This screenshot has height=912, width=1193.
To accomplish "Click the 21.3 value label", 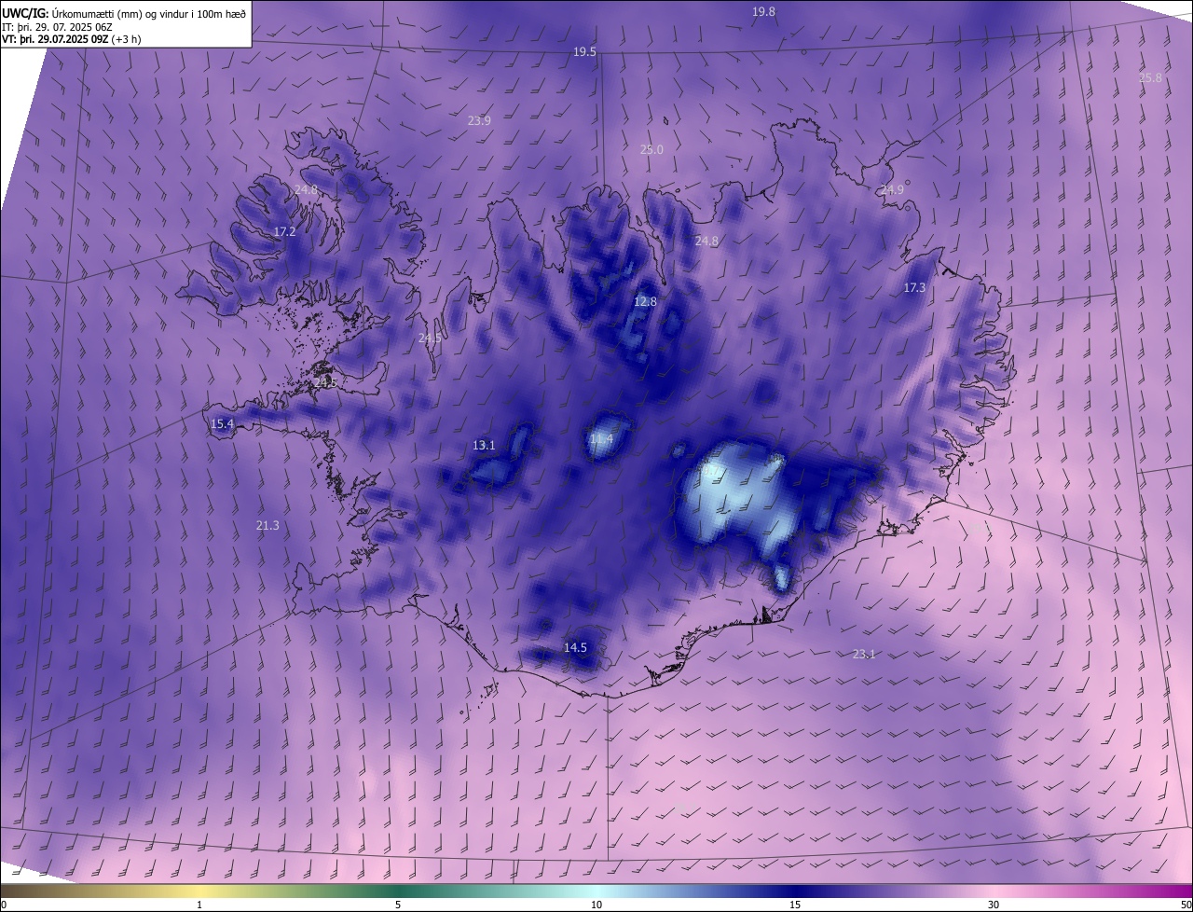I will 267,526.
